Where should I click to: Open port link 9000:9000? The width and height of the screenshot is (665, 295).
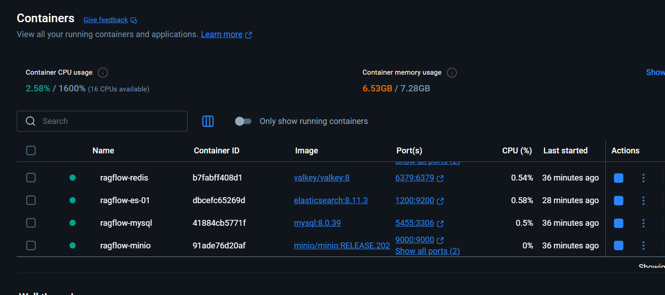click(415, 240)
